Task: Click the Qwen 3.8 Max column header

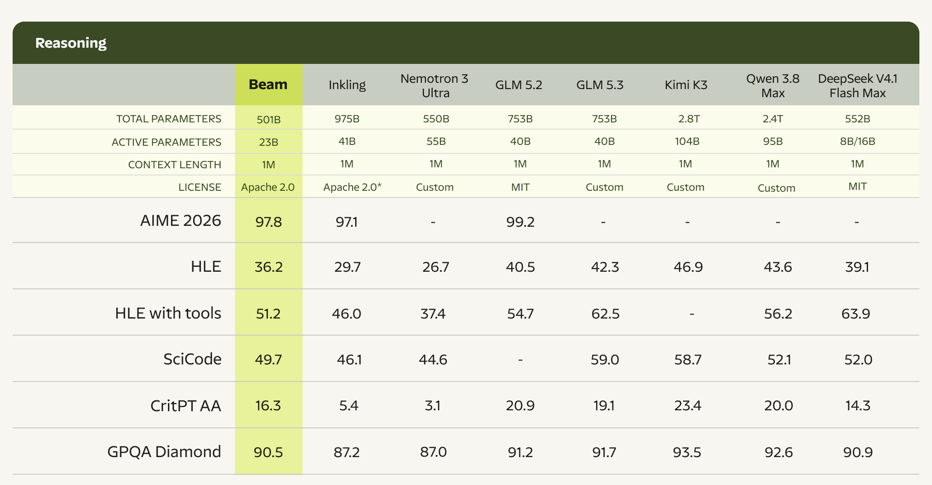Action: (773, 85)
